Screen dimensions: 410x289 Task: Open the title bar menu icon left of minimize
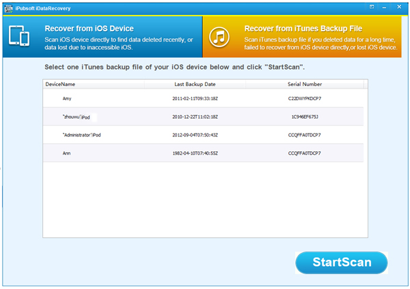(372, 7)
